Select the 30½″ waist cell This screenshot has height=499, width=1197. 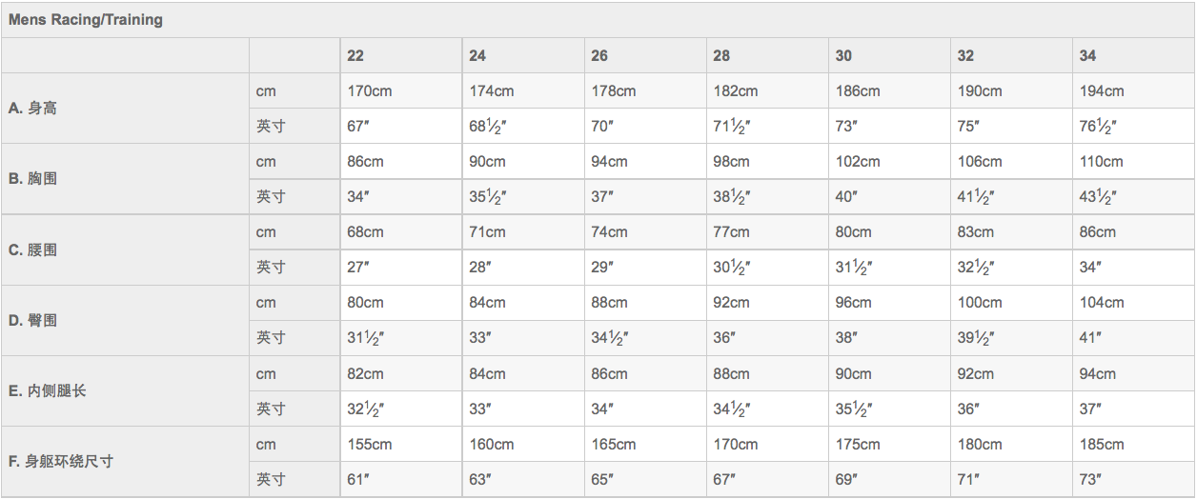click(x=732, y=267)
